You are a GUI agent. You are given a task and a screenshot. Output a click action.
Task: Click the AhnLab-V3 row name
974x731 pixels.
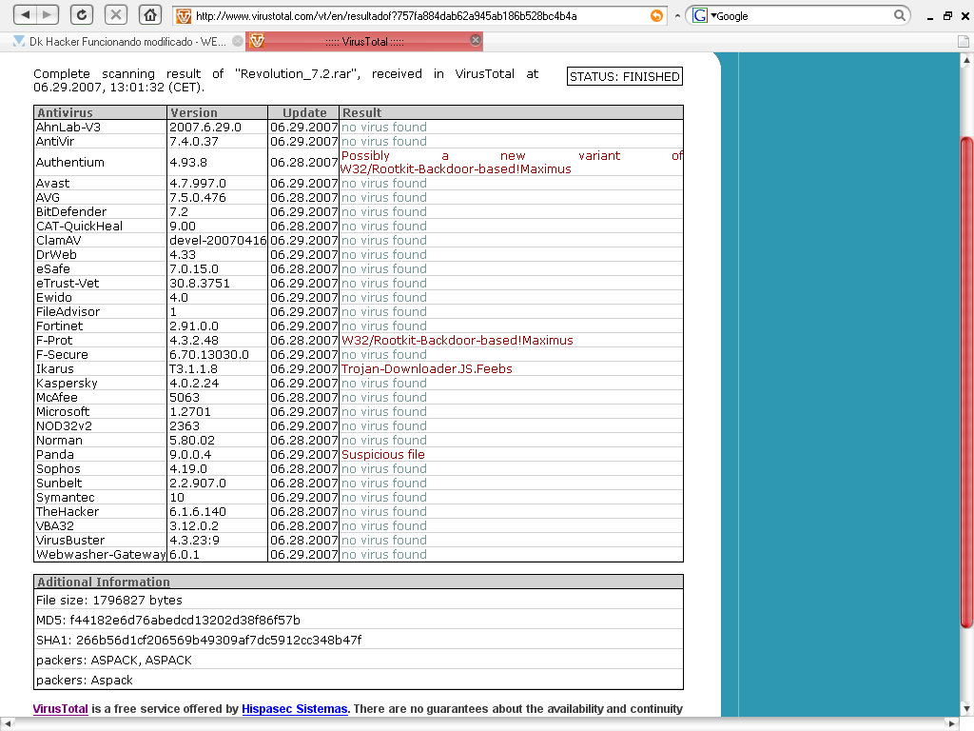tap(68, 127)
